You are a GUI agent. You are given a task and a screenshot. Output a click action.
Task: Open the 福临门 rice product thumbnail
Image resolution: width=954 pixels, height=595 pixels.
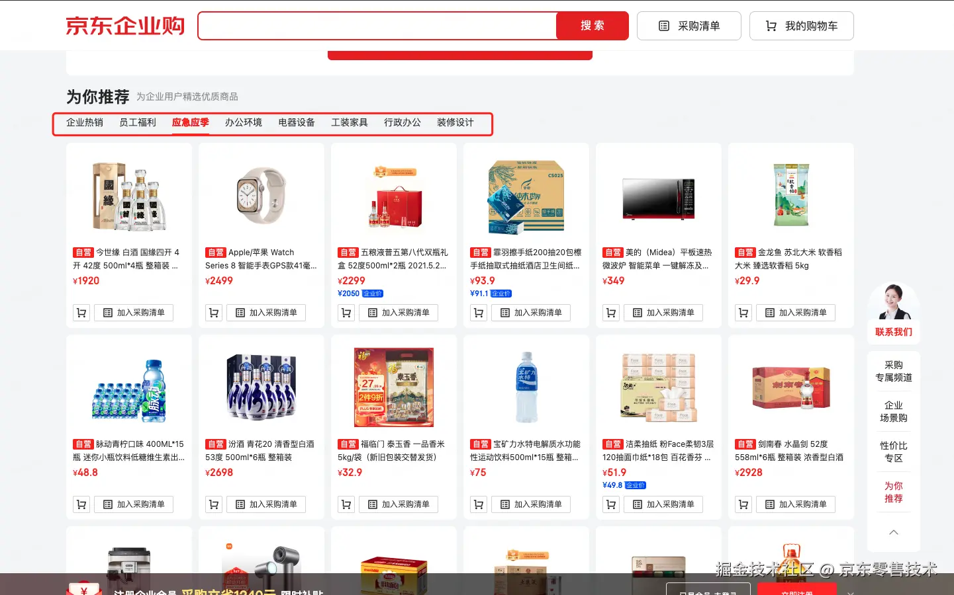(x=394, y=387)
